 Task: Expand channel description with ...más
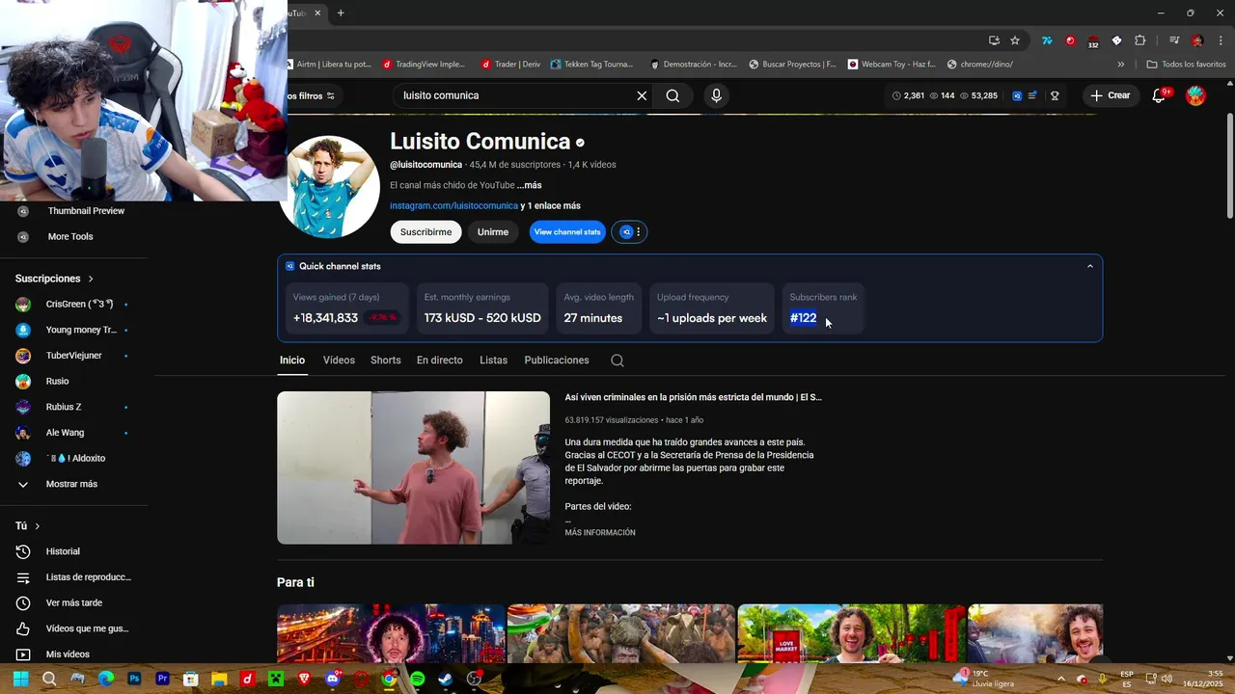[x=529, y=185]
